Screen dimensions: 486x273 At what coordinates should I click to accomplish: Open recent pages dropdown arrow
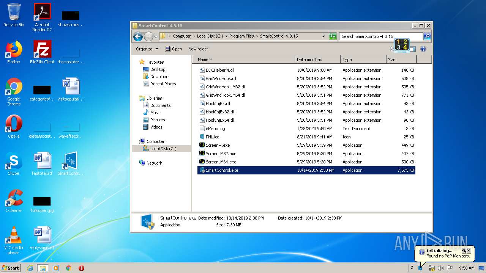156,36
